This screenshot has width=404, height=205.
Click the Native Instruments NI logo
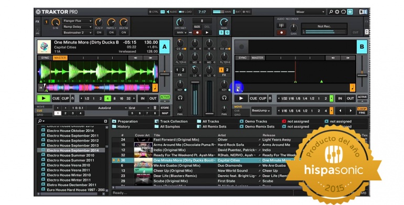363,12
